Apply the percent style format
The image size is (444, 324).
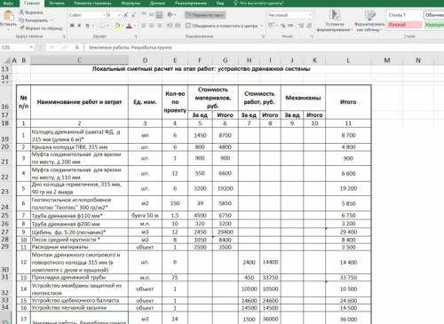click(x=283, y=26)
